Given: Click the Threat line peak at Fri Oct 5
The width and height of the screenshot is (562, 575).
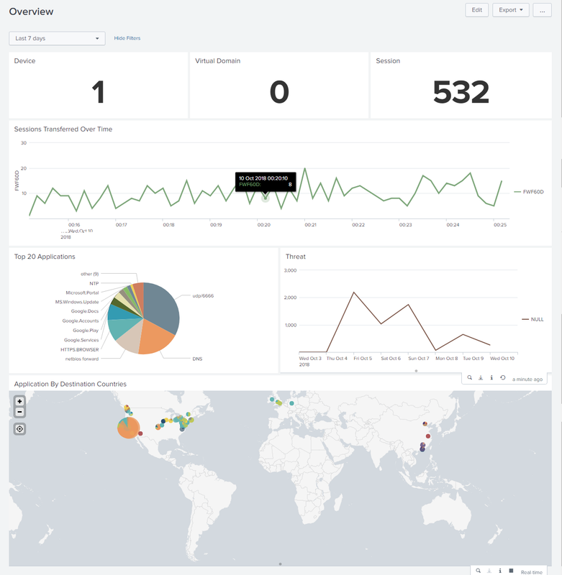Looking at the screenshot, I should [353, 293].
